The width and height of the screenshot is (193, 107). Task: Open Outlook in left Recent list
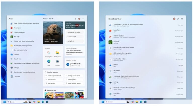pos(25,54)
